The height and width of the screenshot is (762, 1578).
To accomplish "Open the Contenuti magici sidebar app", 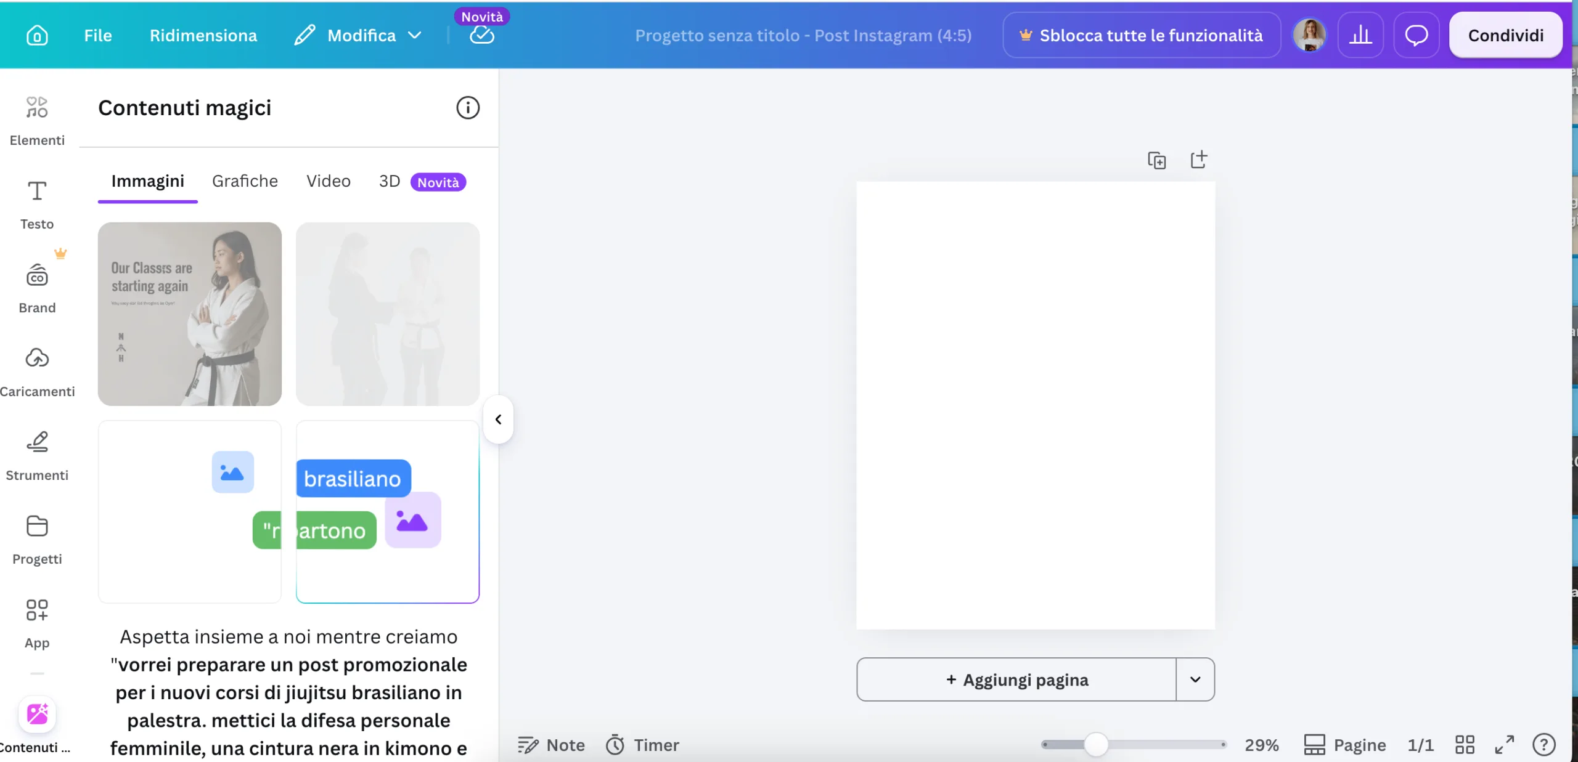I will [x=37, y=725].
